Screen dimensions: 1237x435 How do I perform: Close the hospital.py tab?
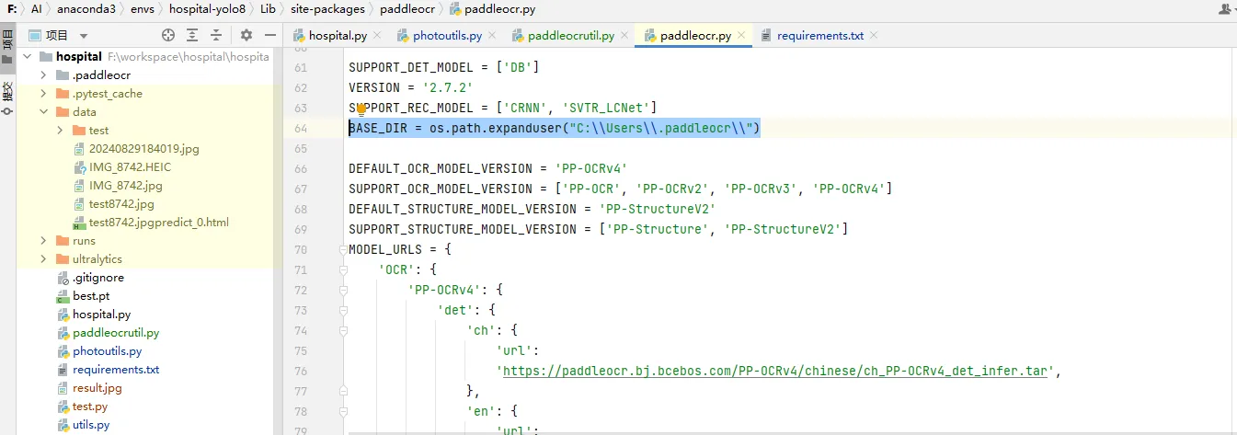click(377, 36)
